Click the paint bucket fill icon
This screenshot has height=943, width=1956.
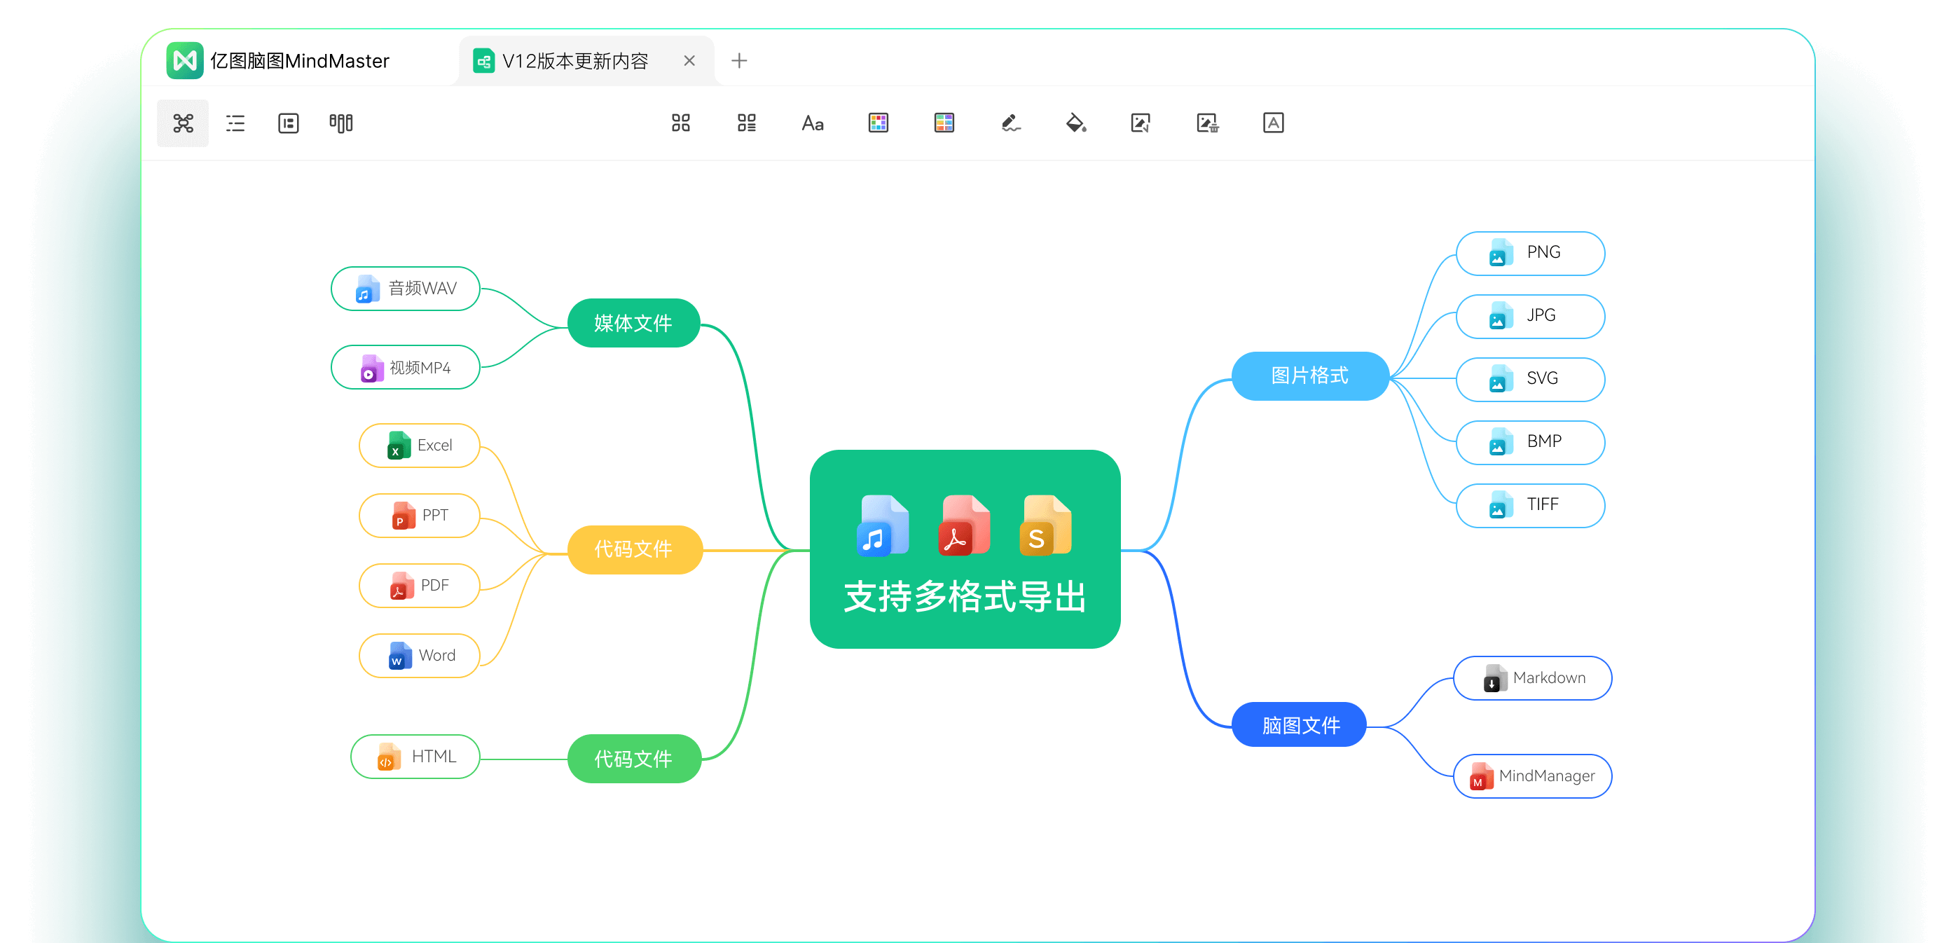pyautogui.click(x=1075, y=123)
